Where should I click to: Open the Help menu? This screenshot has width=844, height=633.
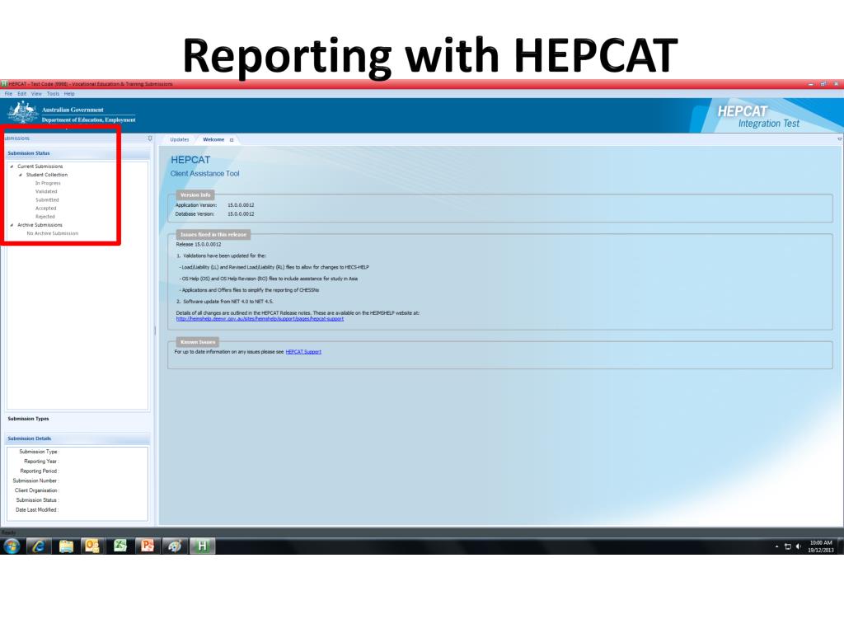[x=69, y=94]
